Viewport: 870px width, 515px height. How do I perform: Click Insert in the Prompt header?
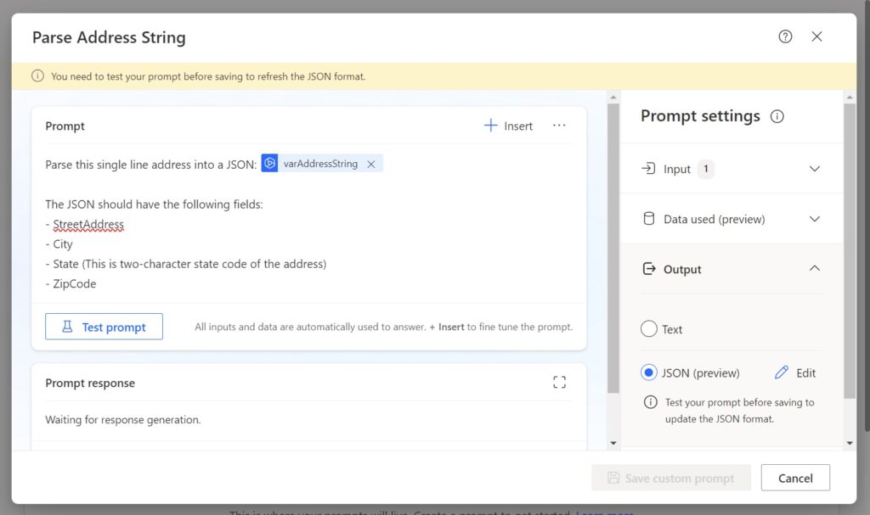click(x=508, y=126)
